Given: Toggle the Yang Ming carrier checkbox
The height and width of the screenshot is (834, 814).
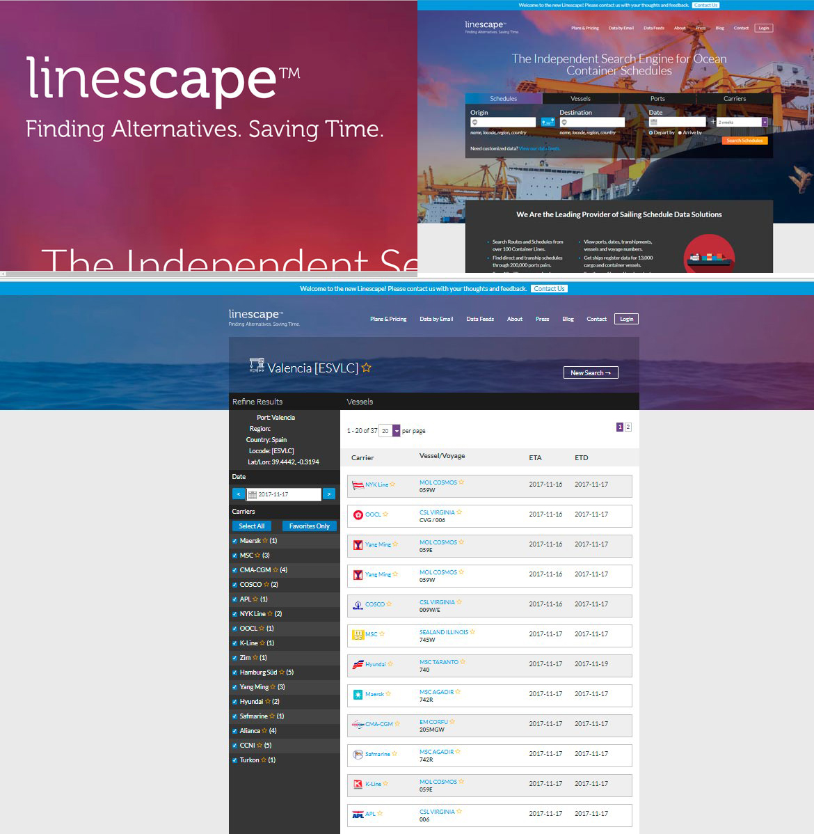Looking at the screenshot, I should point(235,687).
